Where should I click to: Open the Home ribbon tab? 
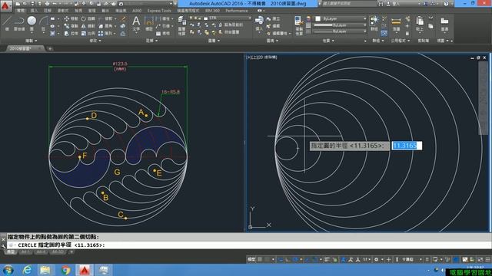(21, 11)
